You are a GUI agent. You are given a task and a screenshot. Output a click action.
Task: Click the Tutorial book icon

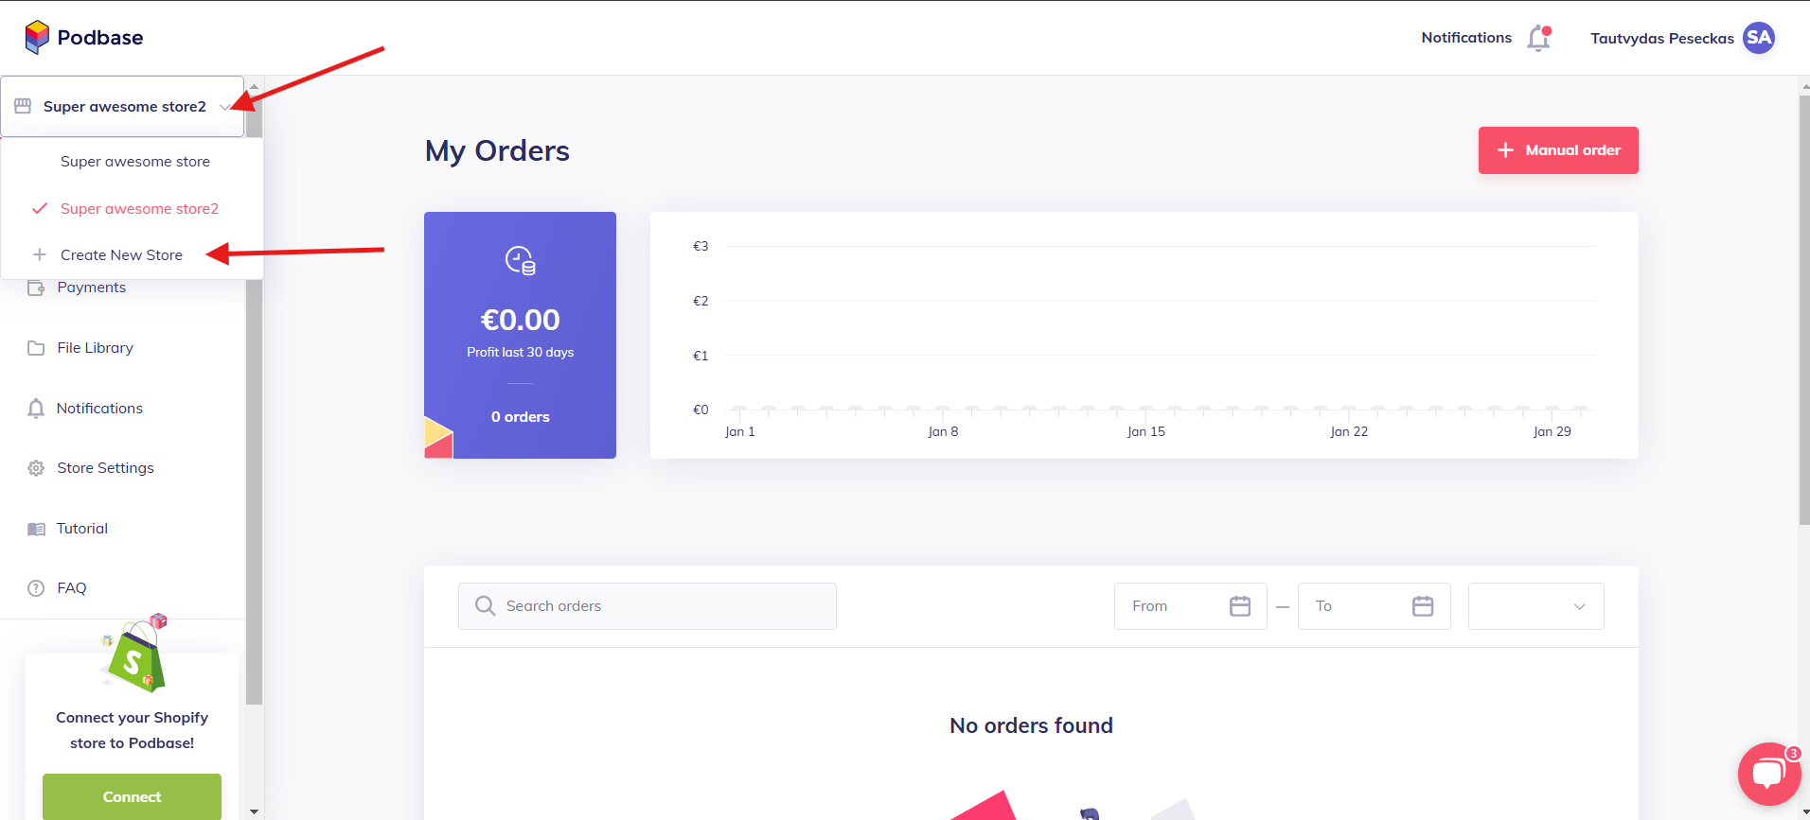click(36, 529)
